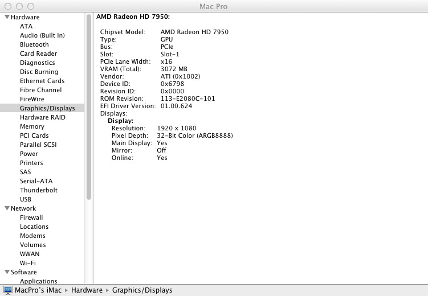
Task: Click ROM Revision value 113-E2080C-101
Action: click(x=188, y=98)
